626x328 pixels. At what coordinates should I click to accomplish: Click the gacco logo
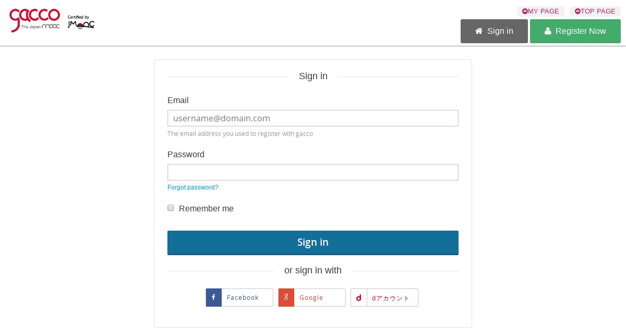[34, 20]
